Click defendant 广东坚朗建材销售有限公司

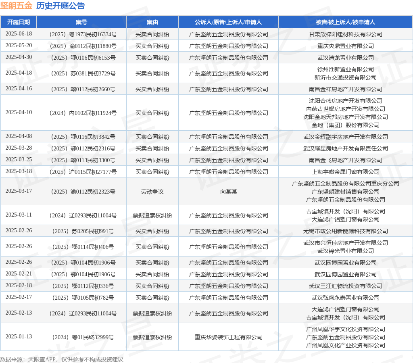[x=346, y=192]
